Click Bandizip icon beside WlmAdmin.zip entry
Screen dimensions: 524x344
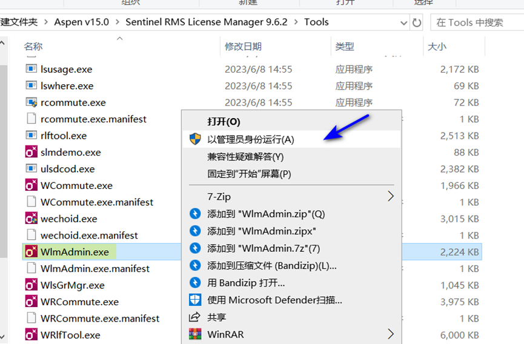195,213
